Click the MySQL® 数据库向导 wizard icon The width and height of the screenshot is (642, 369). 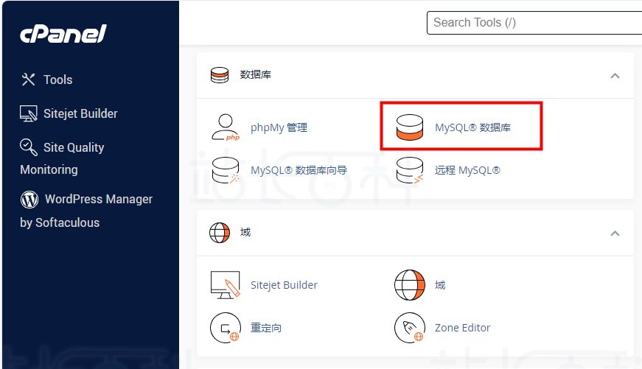(226, 170)
